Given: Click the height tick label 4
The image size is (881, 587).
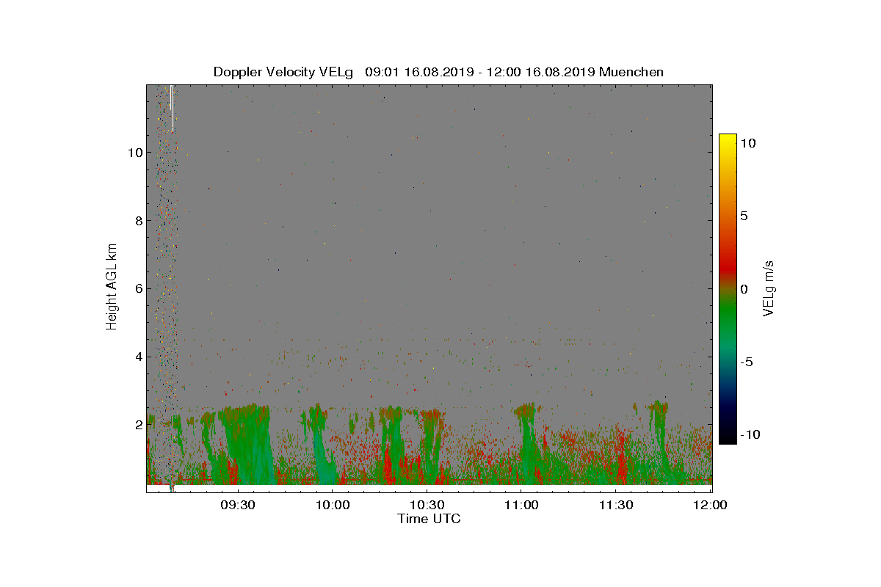Looking at the screenshot, I should click(x=137, y=357).
